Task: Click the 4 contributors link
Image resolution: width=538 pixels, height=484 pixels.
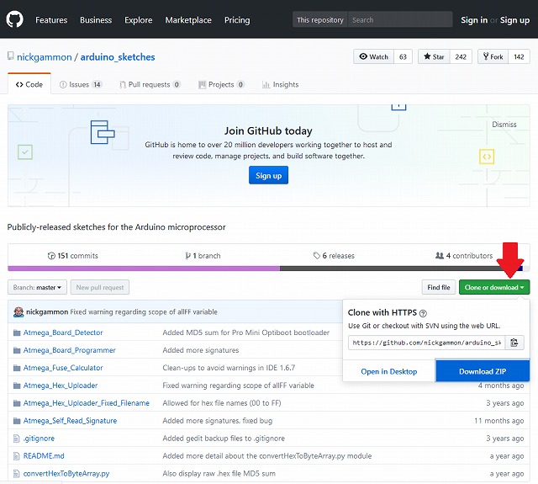Action: coord(464,256)
